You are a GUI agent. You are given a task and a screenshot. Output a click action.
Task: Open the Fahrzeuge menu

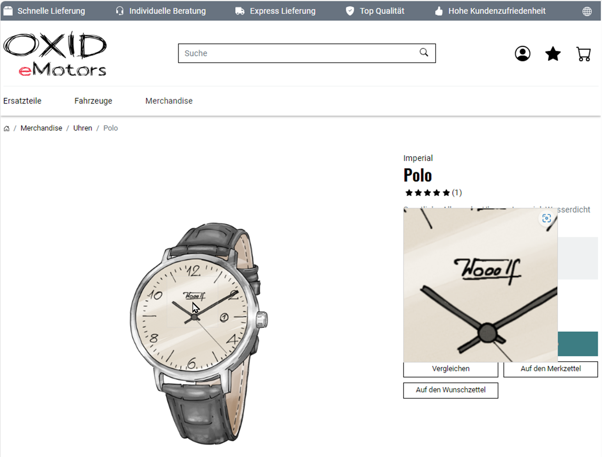click(x=93, y=101)
